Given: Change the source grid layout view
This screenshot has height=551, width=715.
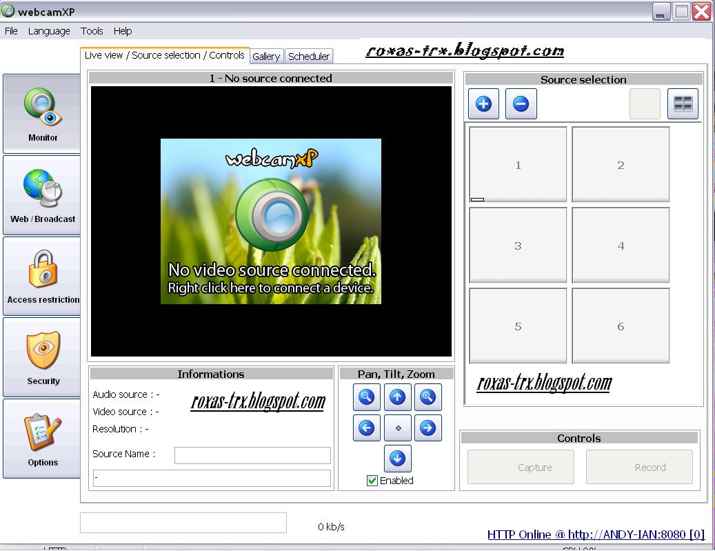Looking at the screenshot, I should tap(683, 104).
